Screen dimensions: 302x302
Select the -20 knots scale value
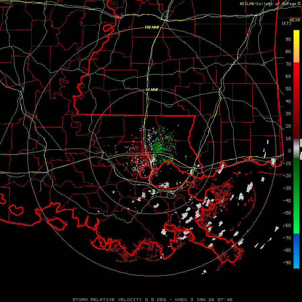coord(287,175)
